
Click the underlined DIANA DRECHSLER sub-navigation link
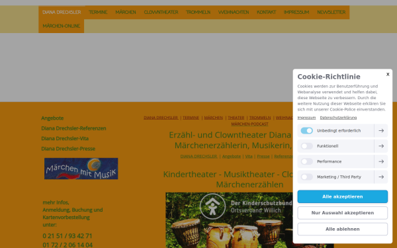(198, 156)
